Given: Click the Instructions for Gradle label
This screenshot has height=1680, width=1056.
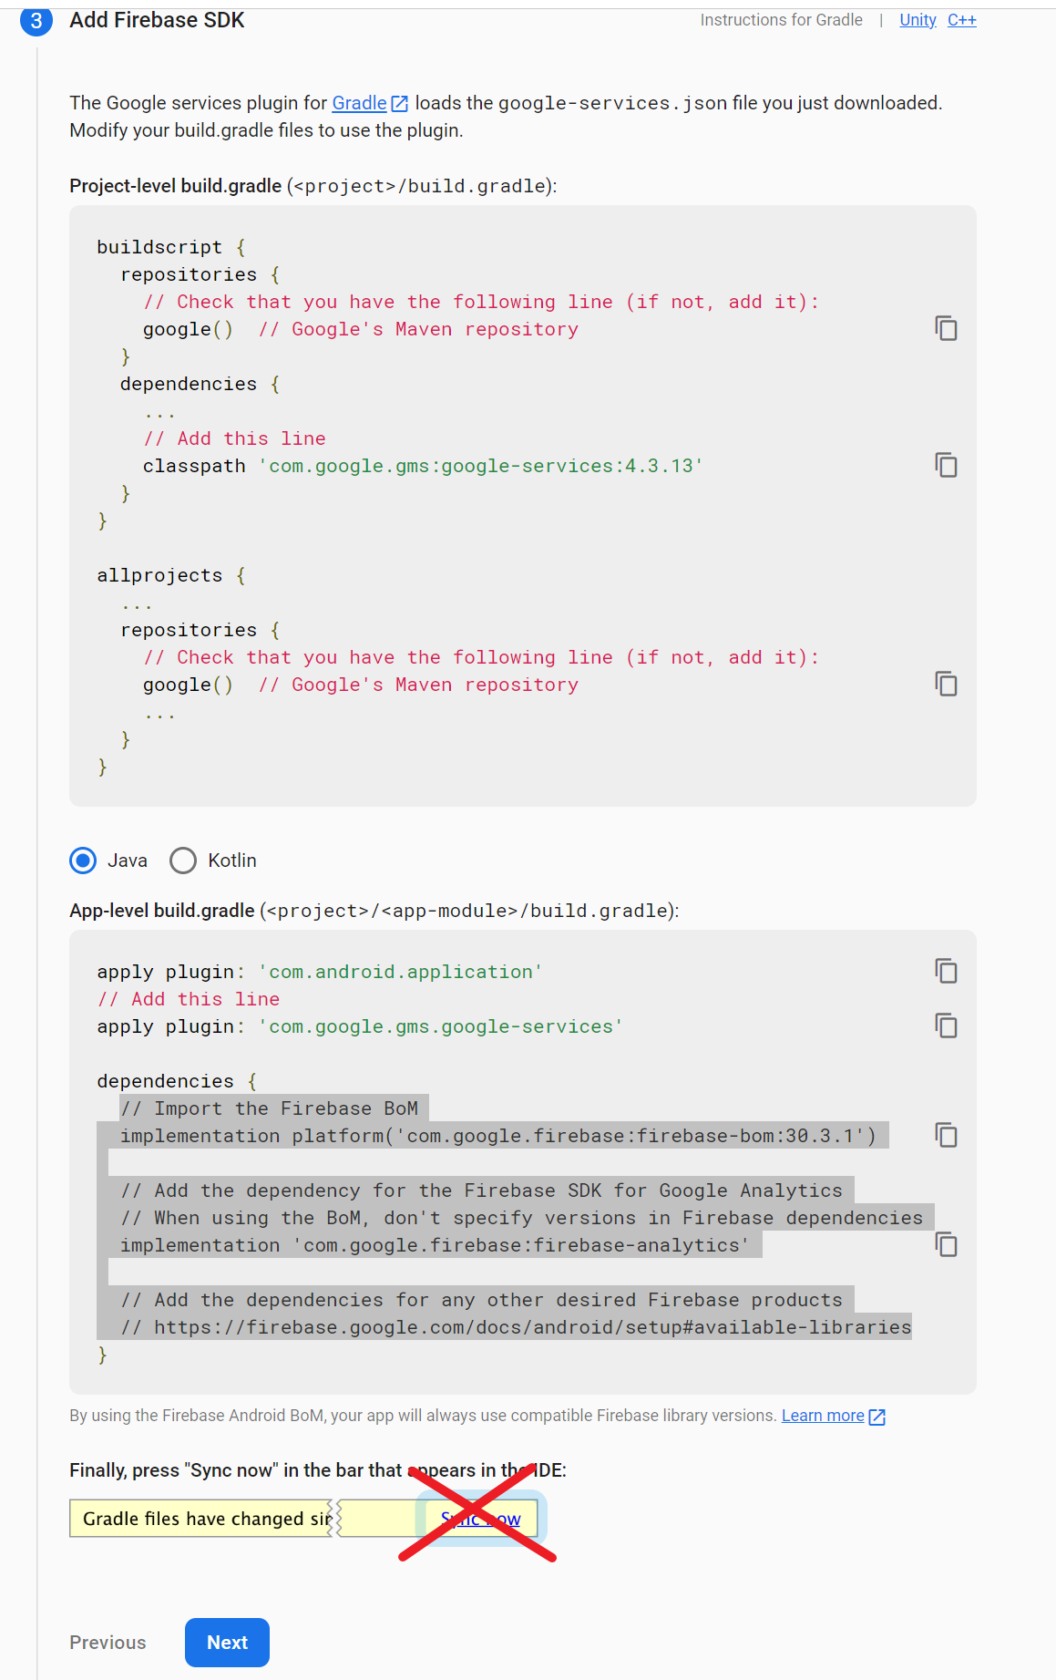Looking at the screenshot, I should 781,20.
